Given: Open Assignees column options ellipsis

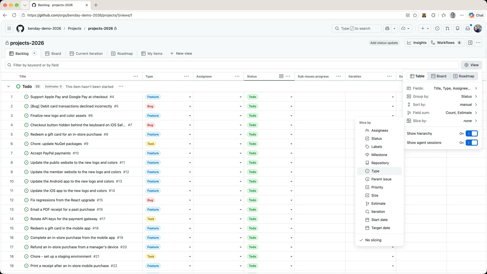Looking at the screenshot, I should 237,76.
